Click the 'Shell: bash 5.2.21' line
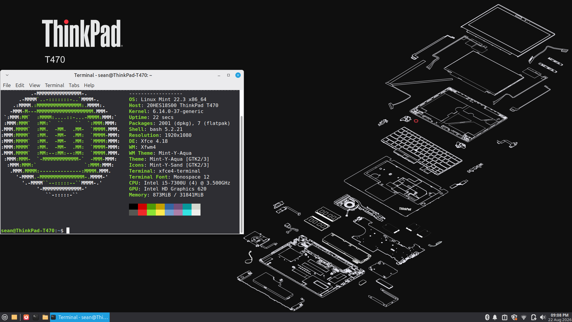Viewport: 572px width, 322px height. click(156, 129)
